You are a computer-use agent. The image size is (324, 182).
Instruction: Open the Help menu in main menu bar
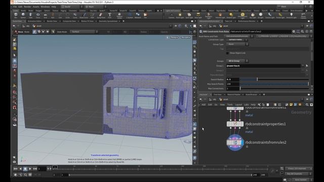point(54,7)
